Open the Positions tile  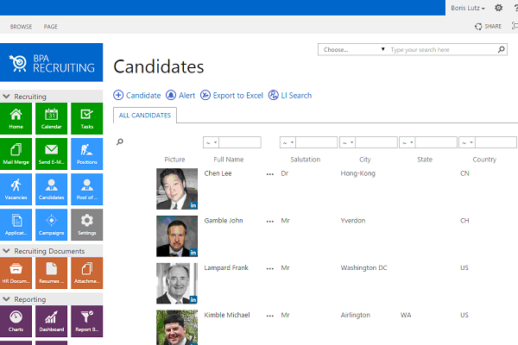click(x=86, y=153)
